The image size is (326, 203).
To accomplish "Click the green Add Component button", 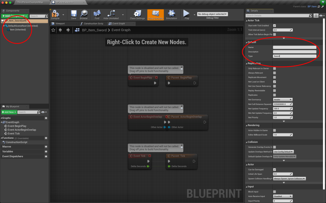I will click(15, 16).
